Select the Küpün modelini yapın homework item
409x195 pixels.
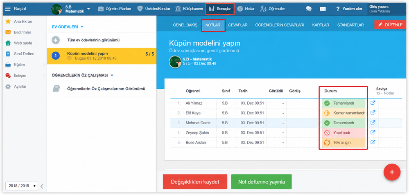click(x=102, y=56)
